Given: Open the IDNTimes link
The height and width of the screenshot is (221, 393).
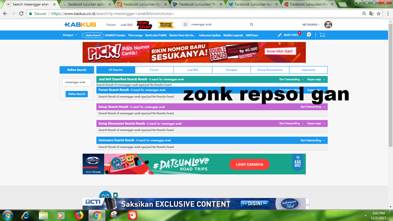Looking at the screenshot, I should (252, 35).
